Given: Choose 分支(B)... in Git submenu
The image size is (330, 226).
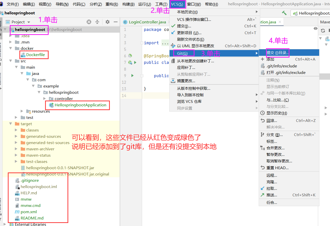Looking at the screenshot, I should 289,134.
